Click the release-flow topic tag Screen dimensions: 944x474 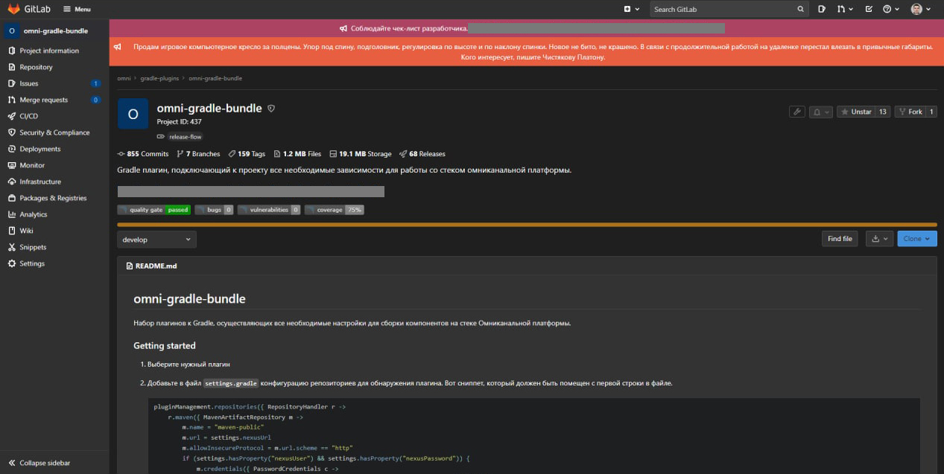click(x=185, y=137)
